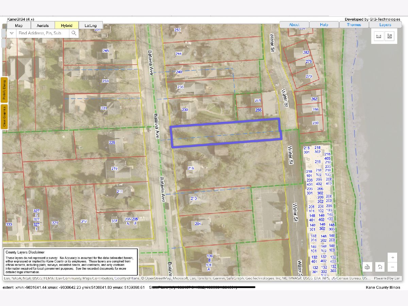Zoom out with the minus button
This screenshot has height=306, width=408.
coord(392,267)
